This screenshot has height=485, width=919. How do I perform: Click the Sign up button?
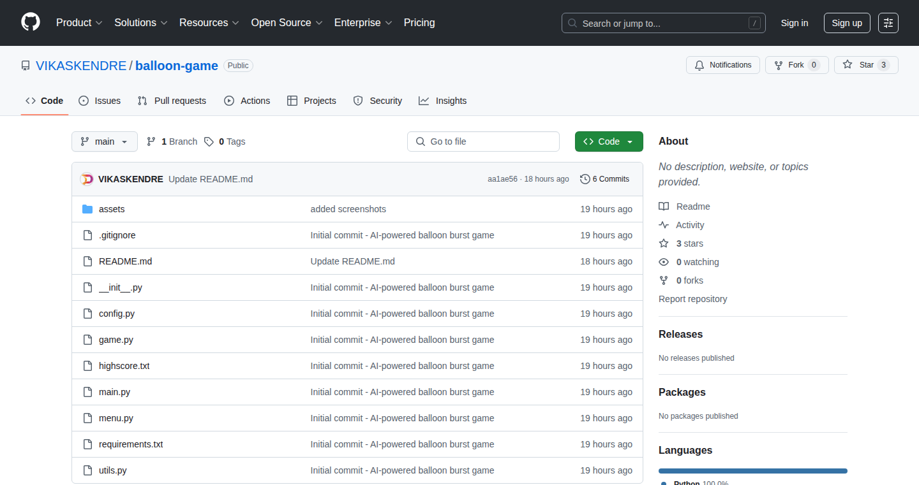tap(847, 23)
